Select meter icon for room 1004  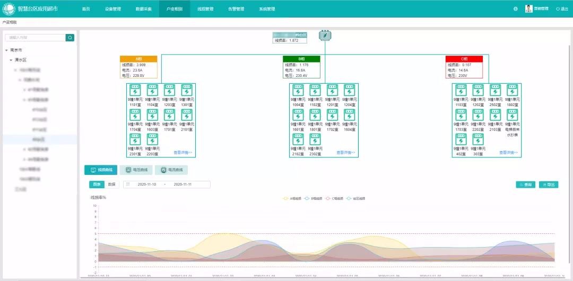tap(298, 90)
